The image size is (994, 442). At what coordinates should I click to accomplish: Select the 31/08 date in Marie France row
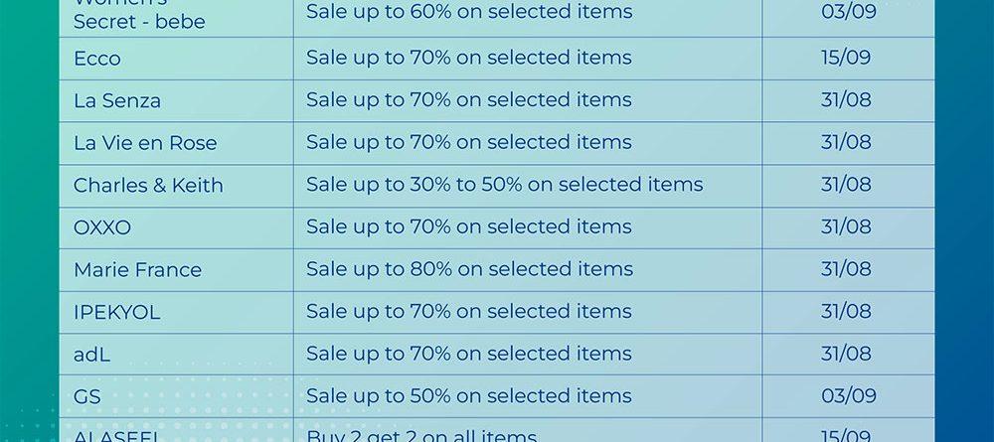(846, 269)
